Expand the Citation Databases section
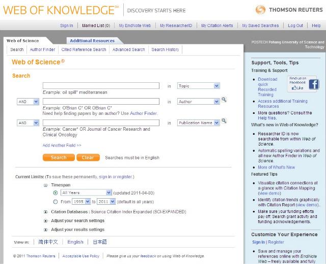 tap(45, 212)
